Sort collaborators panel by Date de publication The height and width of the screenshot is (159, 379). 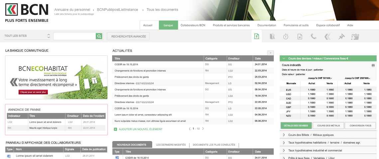[x=94, y=149]
